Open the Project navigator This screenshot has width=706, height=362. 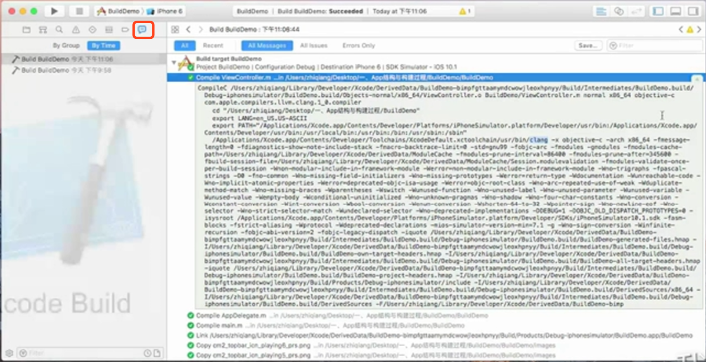tap(26, 30)
